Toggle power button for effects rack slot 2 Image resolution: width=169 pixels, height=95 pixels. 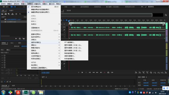click(x=4, y=58)
